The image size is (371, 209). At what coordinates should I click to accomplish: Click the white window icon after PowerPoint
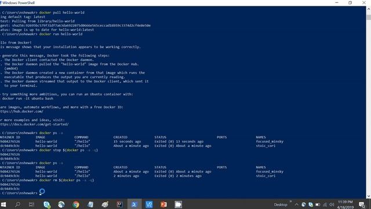[178, 204]
